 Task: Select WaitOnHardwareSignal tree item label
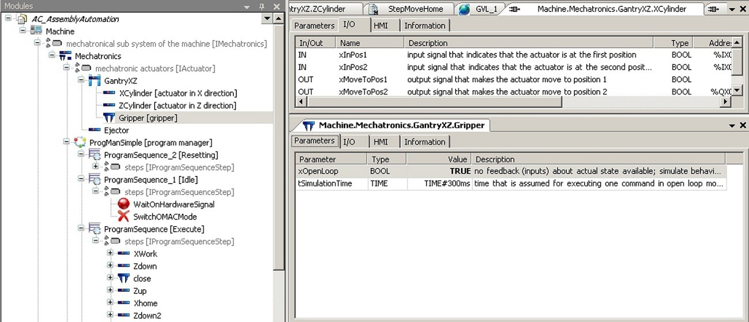pyautogui.click(x=174, y=204)
